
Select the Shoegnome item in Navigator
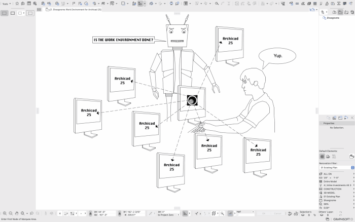point(331,18)
